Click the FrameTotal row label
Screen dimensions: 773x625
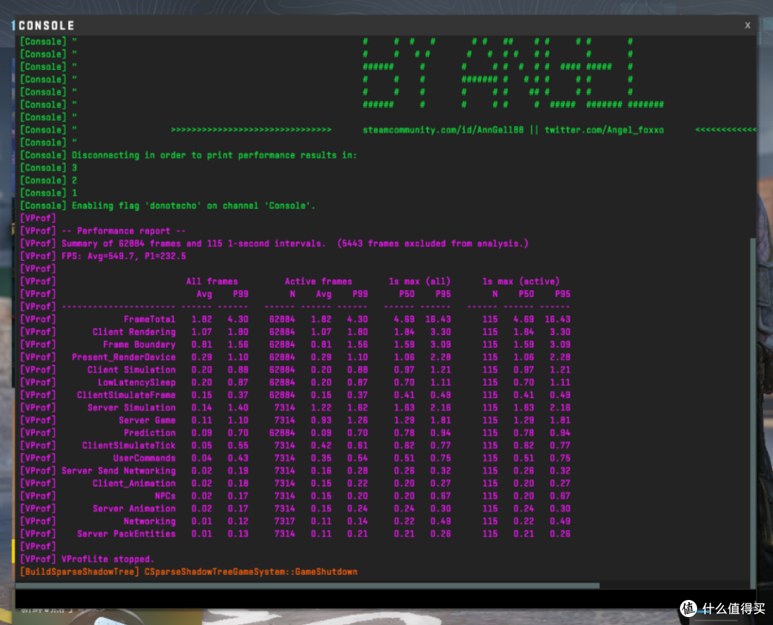150,319
